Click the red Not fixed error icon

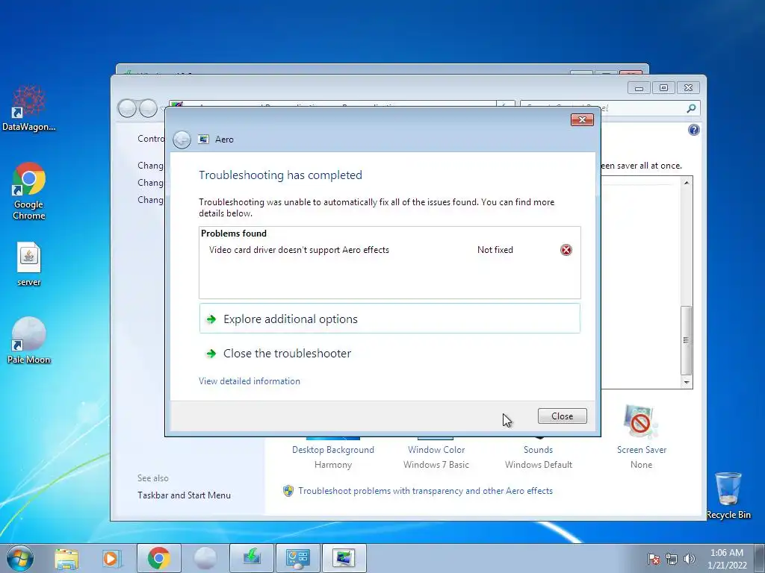point(566,250)
